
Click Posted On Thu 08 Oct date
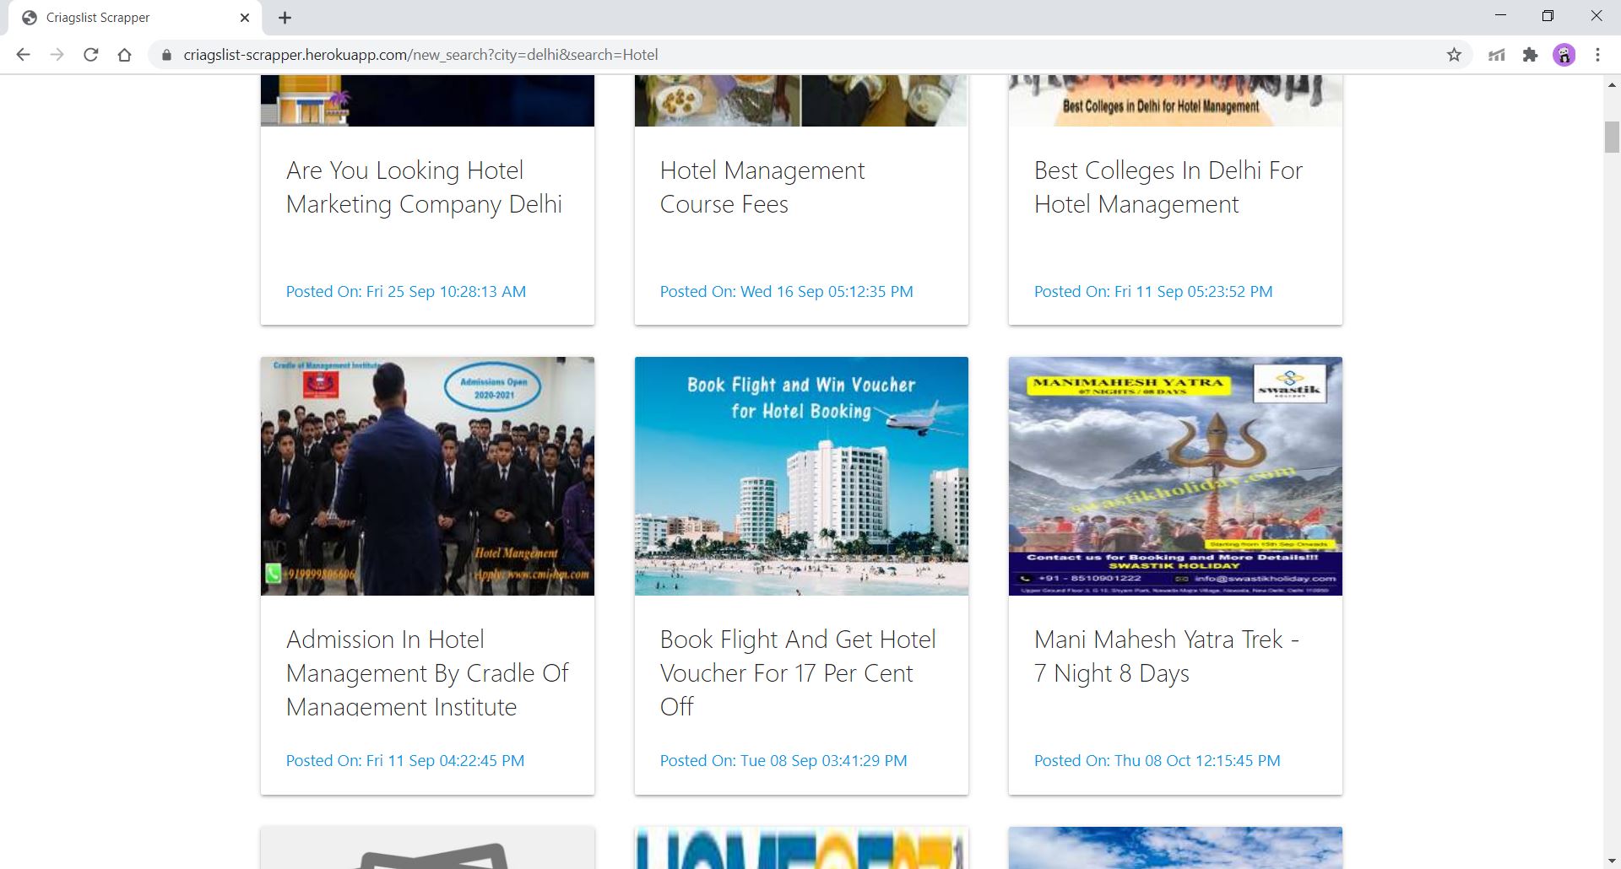pos(1157,761)
